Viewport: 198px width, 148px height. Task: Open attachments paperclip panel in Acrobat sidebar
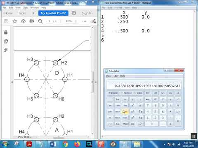click(6, 50)
